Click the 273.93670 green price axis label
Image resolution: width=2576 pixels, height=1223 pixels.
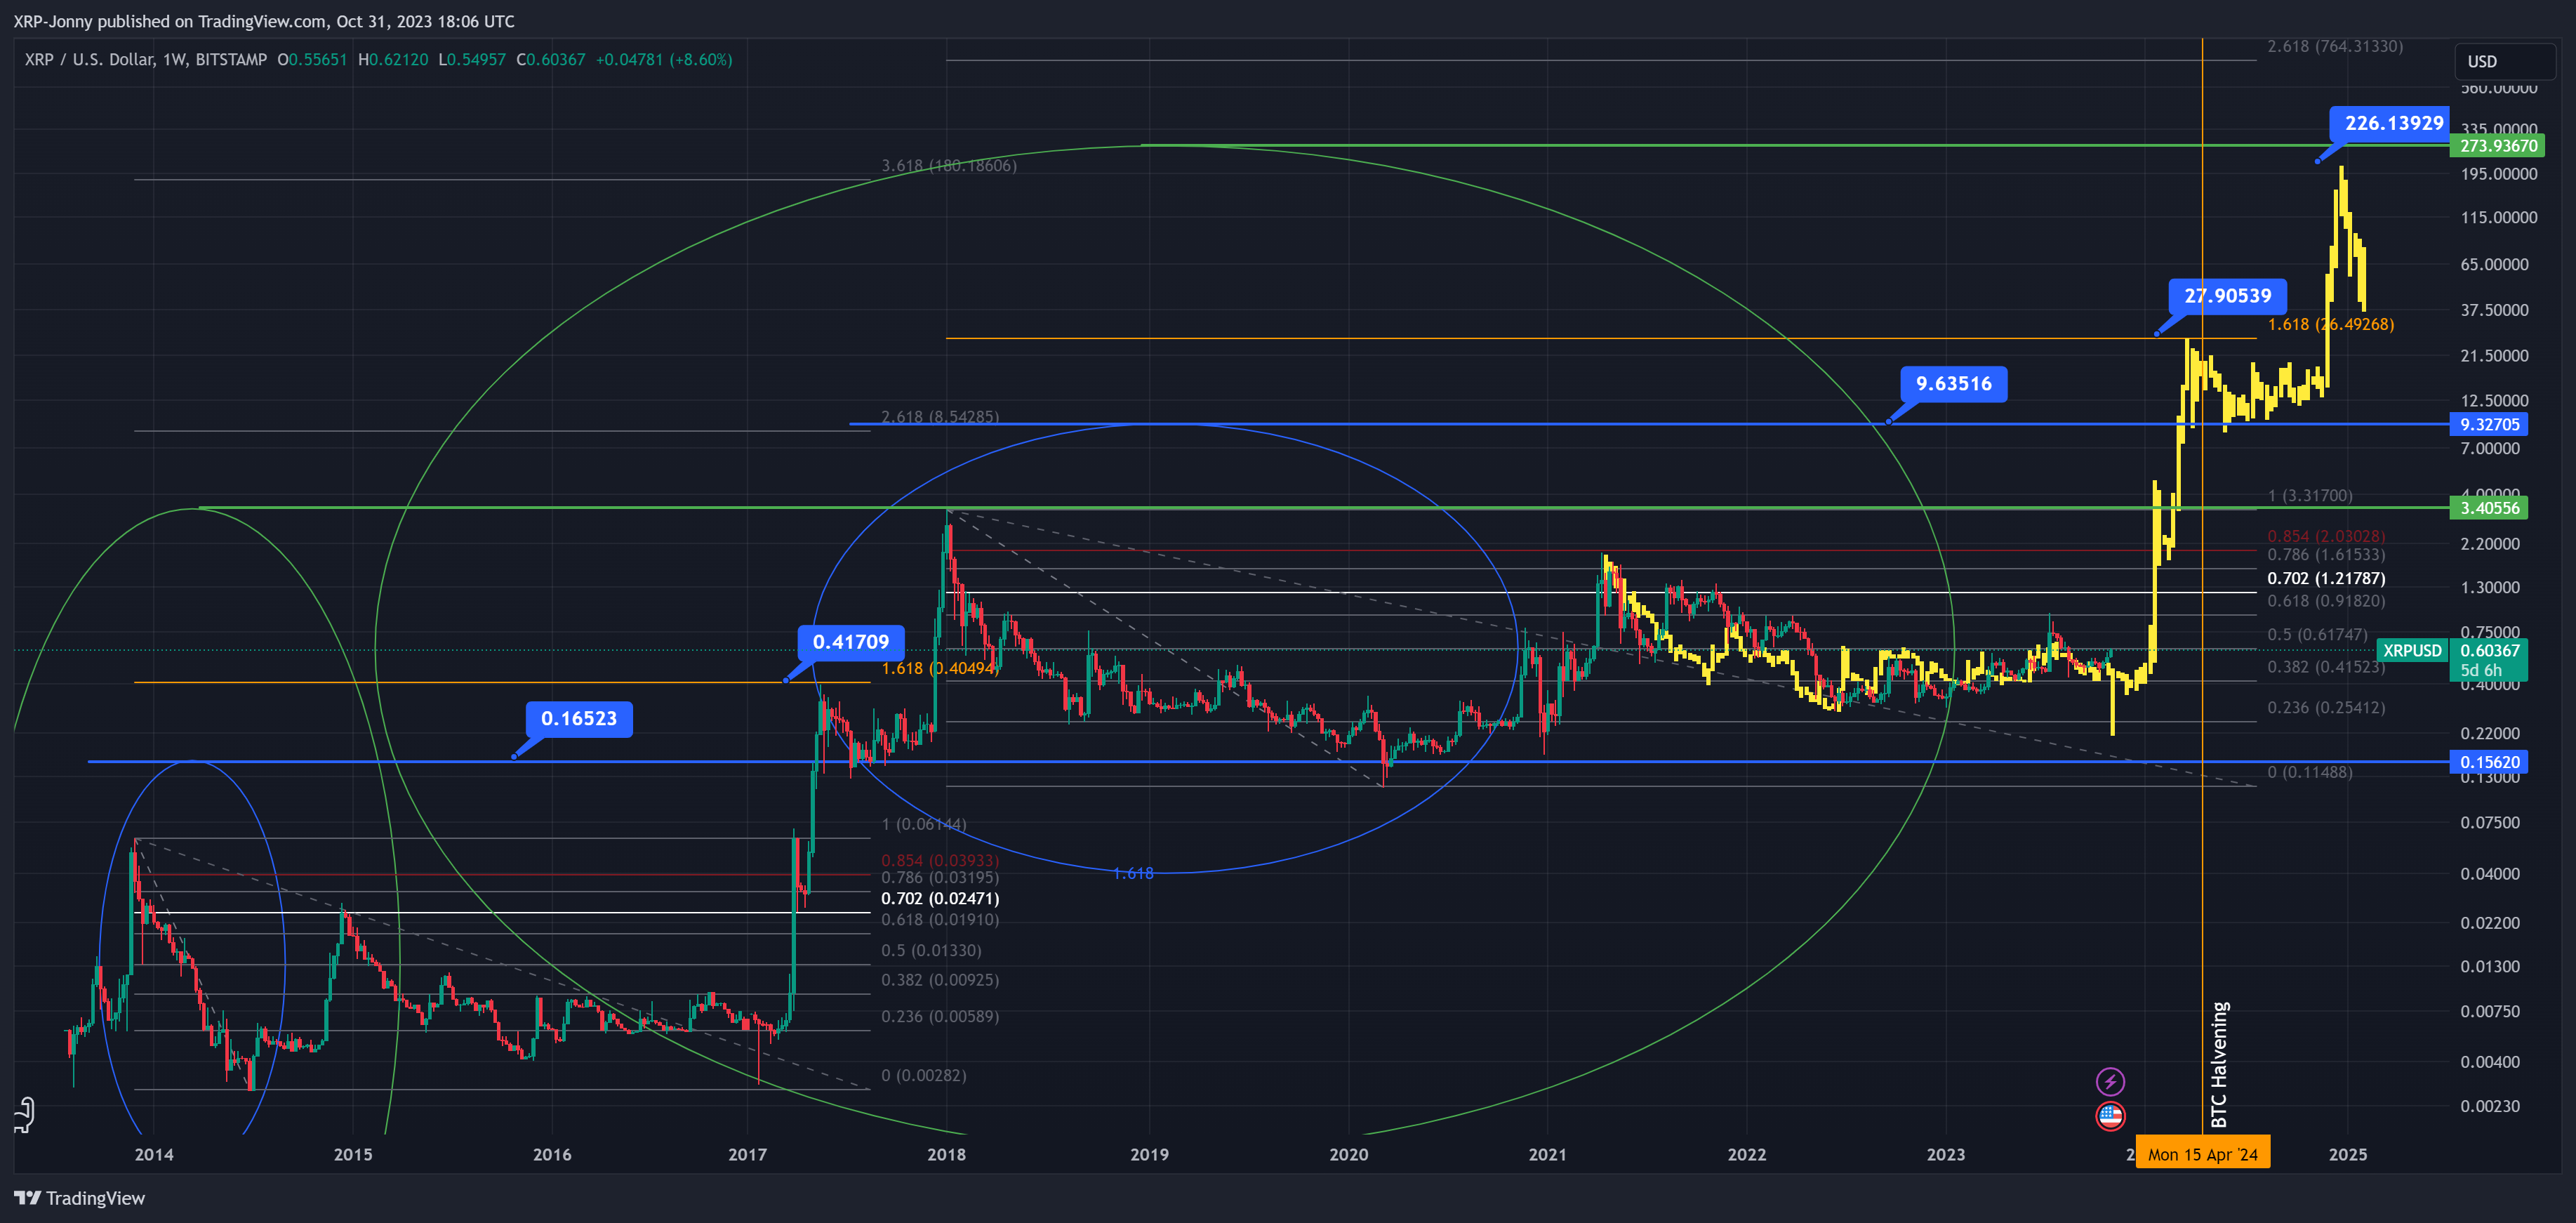[x=2498, y=146]
